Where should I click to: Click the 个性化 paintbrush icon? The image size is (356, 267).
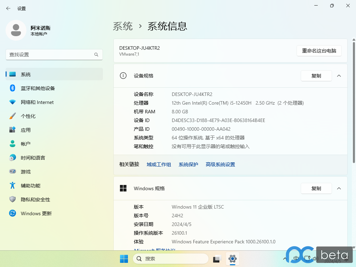pyautogui.click(x=13, y=116)
